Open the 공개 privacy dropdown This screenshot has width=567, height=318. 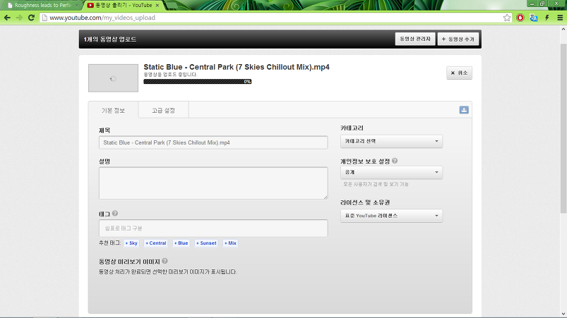[391, 172]
